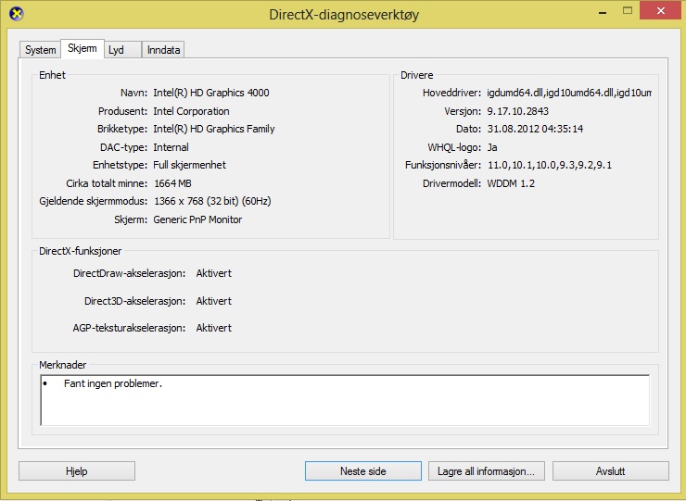This screenshot has width=686, height=501.
Task: Click device type 'Full skjermenhet'
Action: point(189,165)
